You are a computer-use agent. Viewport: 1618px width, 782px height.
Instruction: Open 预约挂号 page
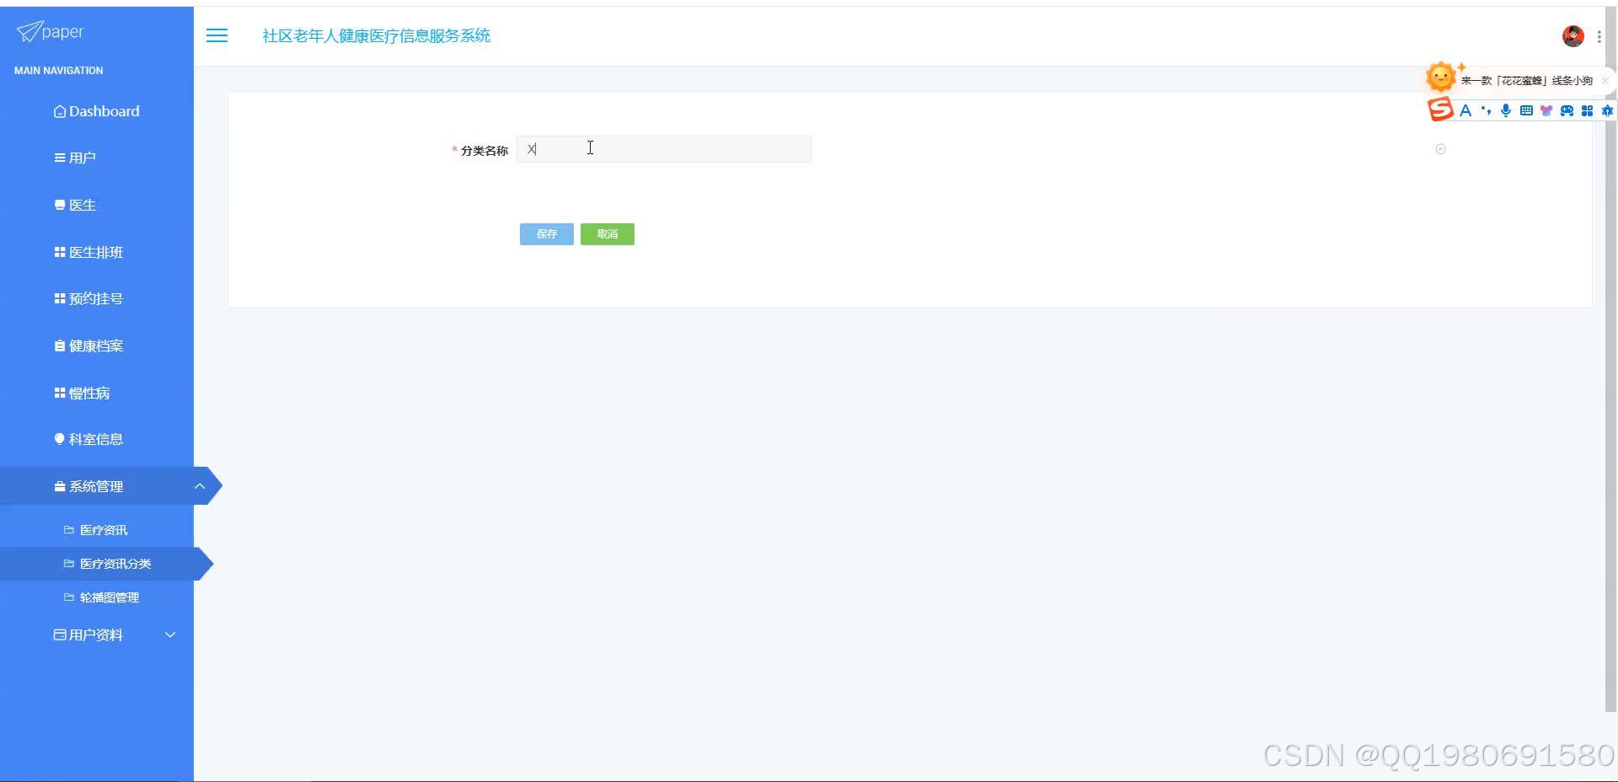point(97,298)
